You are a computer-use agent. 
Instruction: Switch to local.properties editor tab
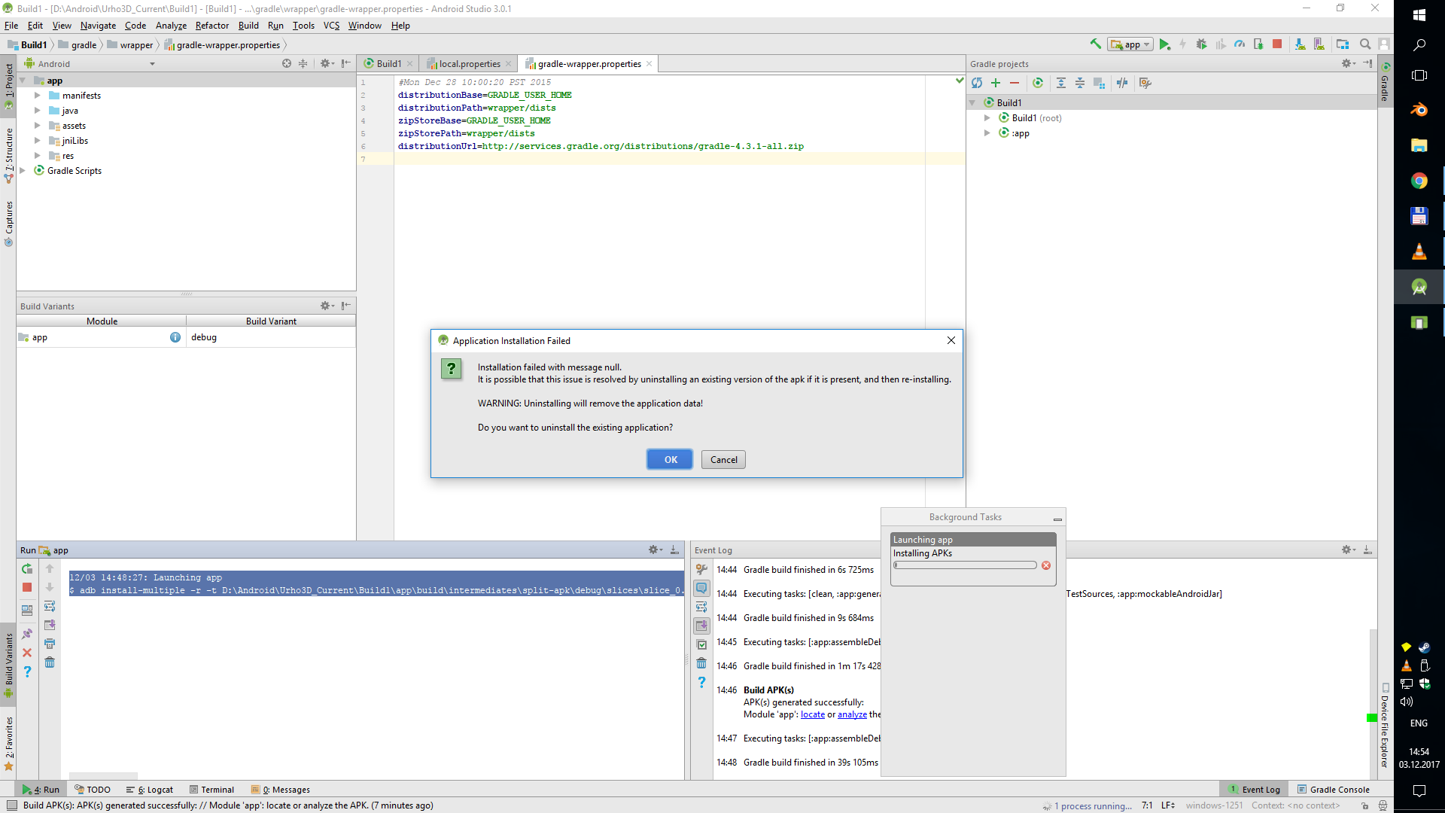coord(470,64)
